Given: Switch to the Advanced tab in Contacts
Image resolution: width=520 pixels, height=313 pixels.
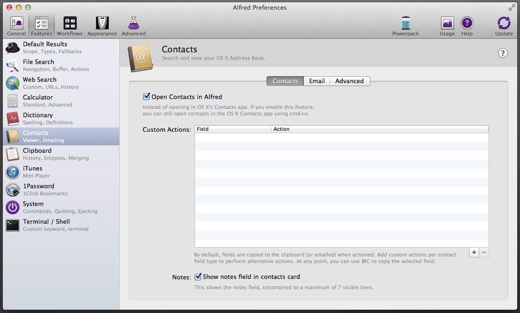Looking at the screenshot, I should (349, 81).
